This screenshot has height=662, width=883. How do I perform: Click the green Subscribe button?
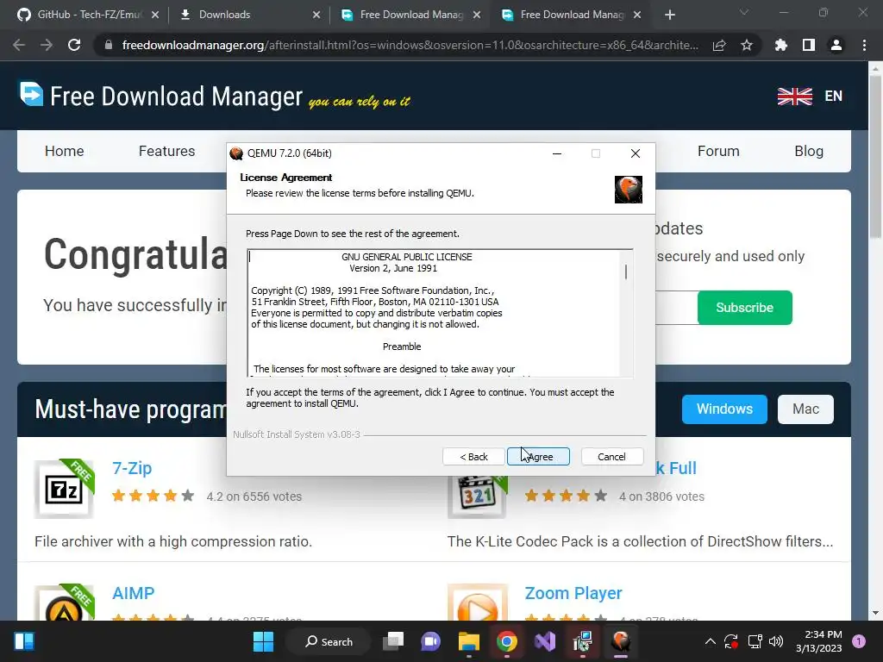[x=744, y=308]
